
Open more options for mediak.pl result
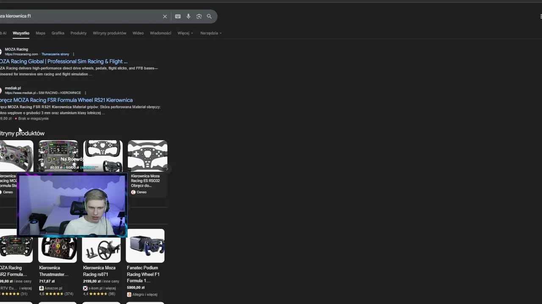[x=85, y=93]
